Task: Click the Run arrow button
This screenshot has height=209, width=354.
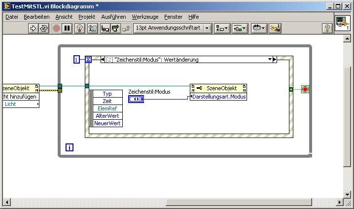Action: point(33,28)
